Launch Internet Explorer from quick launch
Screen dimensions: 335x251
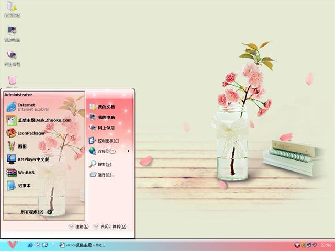[x=30, y=245]
